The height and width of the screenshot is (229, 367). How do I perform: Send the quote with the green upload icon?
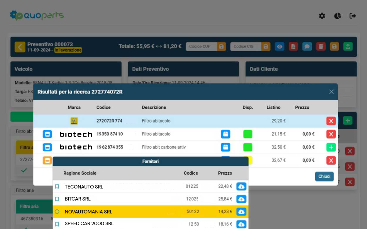(348, 46)
